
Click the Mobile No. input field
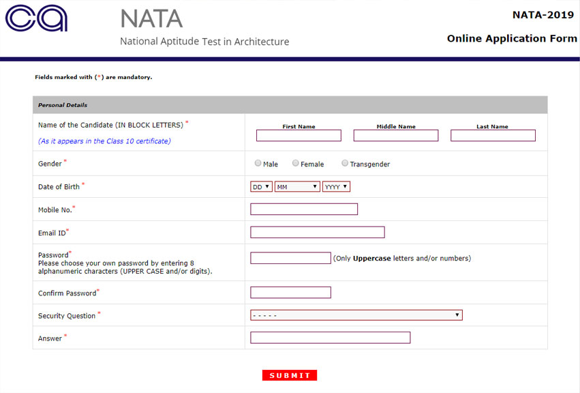[x=303, y=209]
